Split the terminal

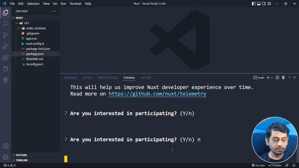click(277, 77)
